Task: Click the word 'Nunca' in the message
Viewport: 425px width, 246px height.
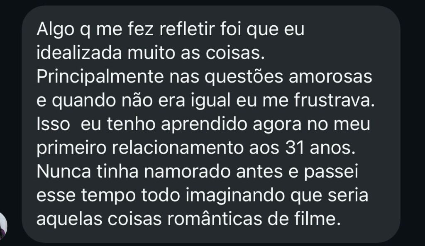Action: 64,172
